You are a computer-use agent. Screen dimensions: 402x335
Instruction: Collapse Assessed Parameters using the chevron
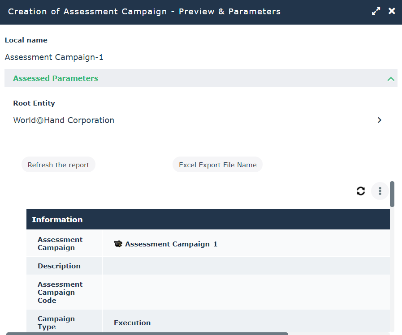pos(391,79)
